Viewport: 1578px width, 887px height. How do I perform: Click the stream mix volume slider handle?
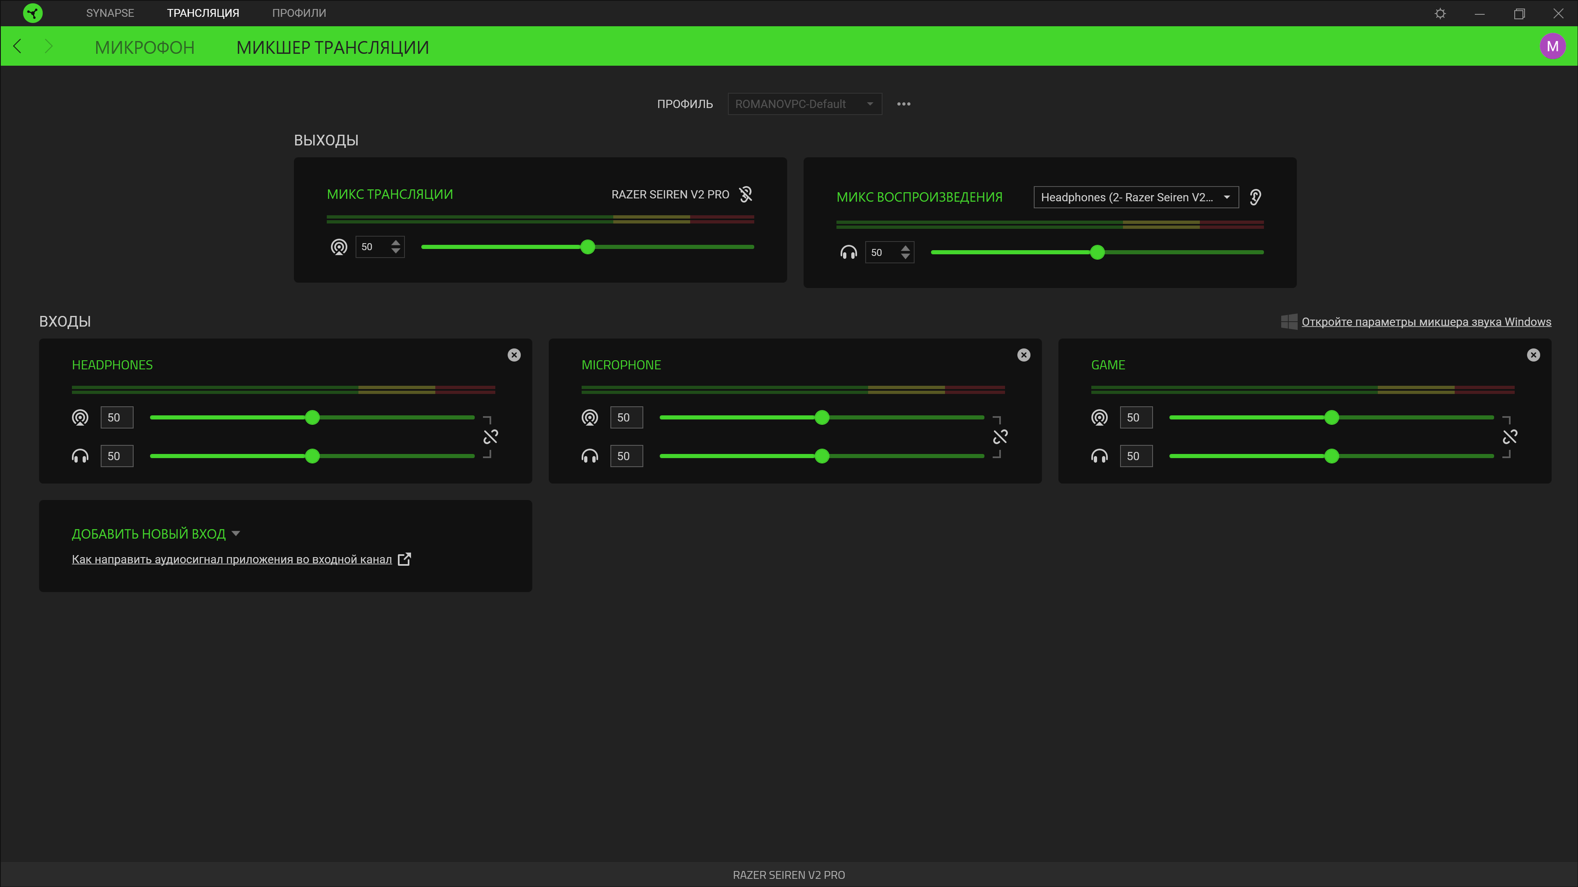point(588,247)
